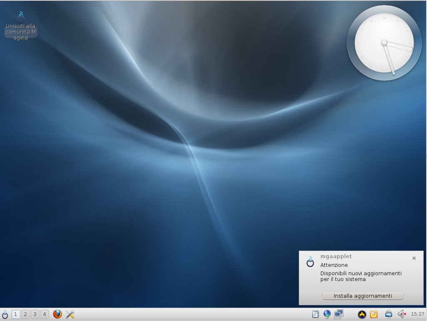427x321 pixels.
Task: Dismiss the mgaapplet notification
Action: click(x=414, y=258)
